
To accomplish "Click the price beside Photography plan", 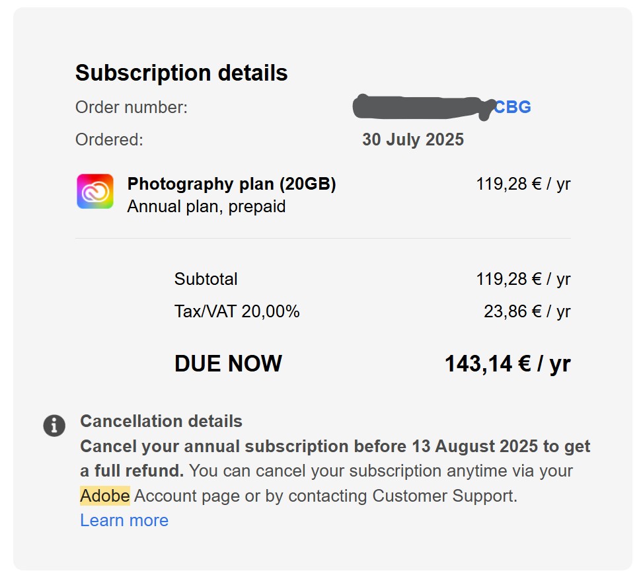I will tap(523, 184).
